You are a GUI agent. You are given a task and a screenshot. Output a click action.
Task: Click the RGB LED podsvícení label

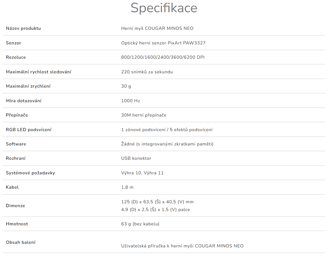pos(29,130)
